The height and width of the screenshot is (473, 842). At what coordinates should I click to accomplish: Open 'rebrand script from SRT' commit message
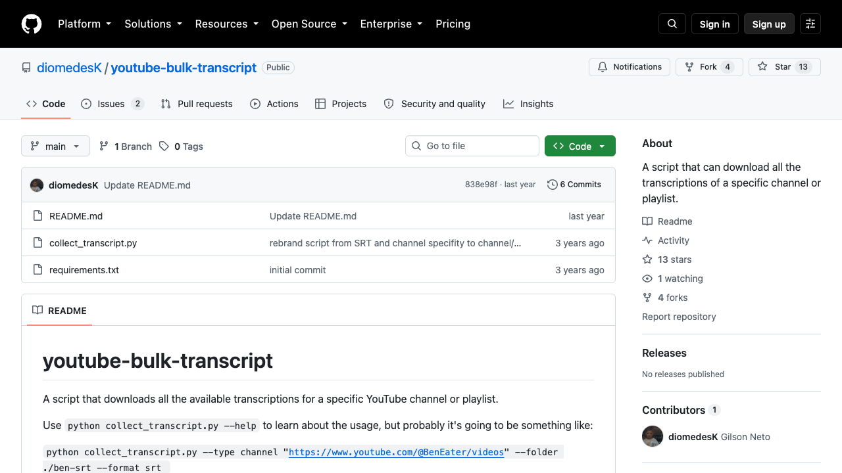(395, 243)
